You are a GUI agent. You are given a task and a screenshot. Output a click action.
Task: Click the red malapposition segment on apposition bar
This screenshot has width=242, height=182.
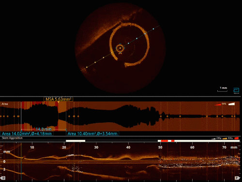click(165, 141)
